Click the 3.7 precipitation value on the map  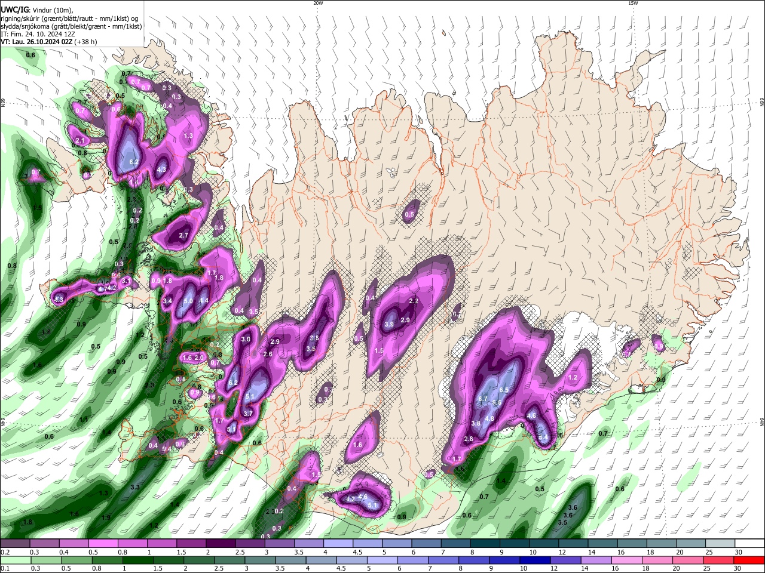(248, 414)
